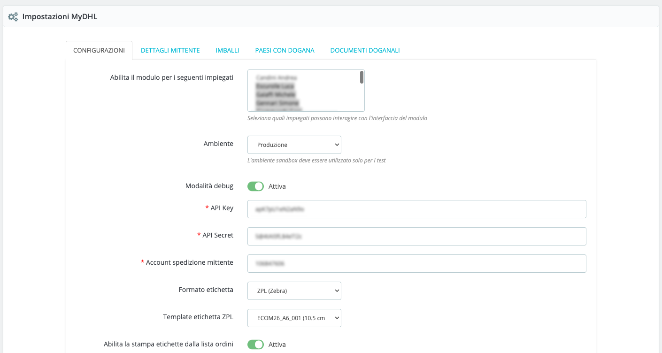Click the Ambiente label
662x353 pixels.
click(x=218, y=144)
